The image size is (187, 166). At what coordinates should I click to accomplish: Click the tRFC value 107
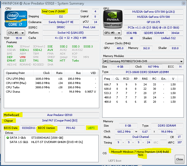[179, 142]
